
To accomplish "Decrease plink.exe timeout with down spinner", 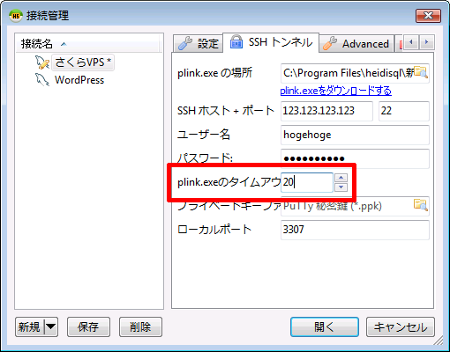I will (341, 187).
